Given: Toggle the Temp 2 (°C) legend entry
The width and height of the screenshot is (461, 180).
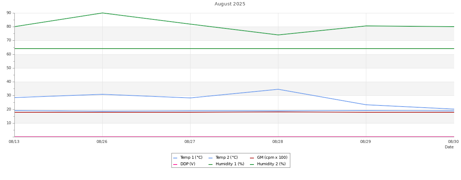Looking at the screenshot, I should point(227,158).
